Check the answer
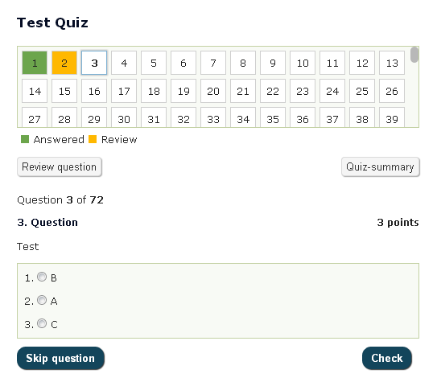Screen dimensions: 437x378 click(x=387, y=358)
